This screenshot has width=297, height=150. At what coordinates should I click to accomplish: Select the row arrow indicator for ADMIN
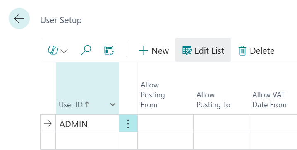(48, 123)
